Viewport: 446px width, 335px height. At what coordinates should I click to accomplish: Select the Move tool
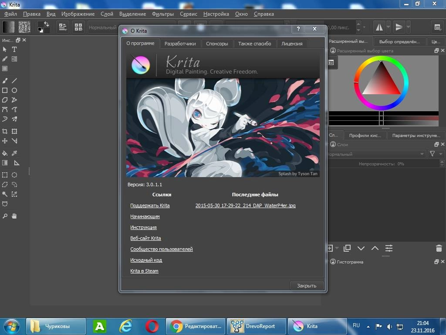point(4,141)
